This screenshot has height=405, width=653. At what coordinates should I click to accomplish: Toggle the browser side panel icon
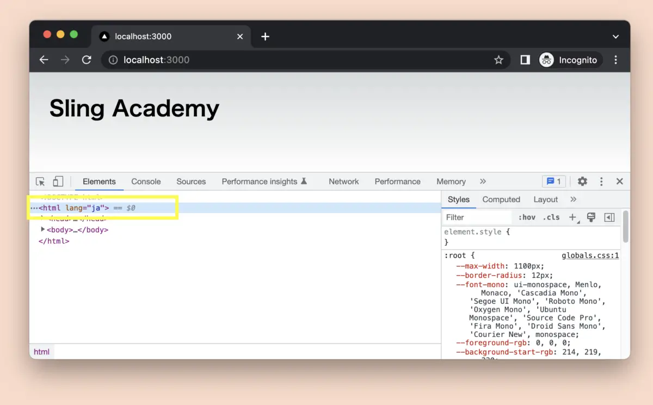tap(525, 60)
